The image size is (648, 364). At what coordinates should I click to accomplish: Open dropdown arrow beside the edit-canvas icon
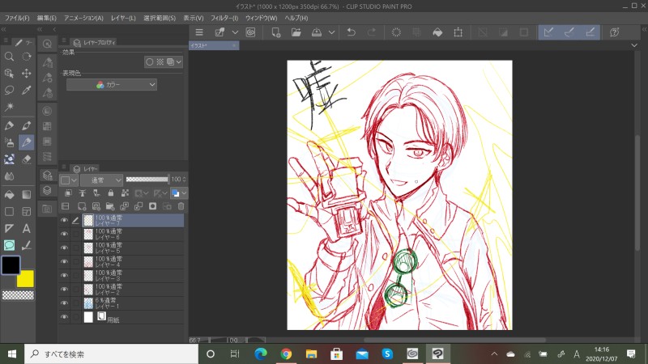235,32
